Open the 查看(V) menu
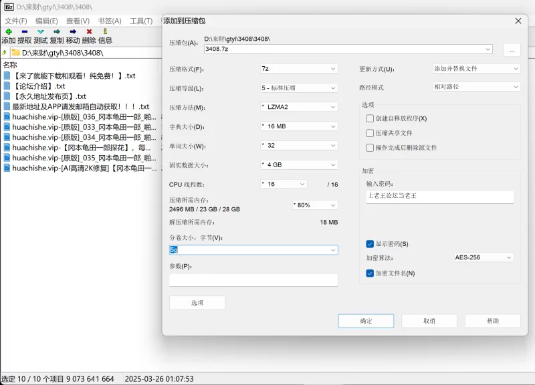535x385 pixels. click(x=78, y=21)
